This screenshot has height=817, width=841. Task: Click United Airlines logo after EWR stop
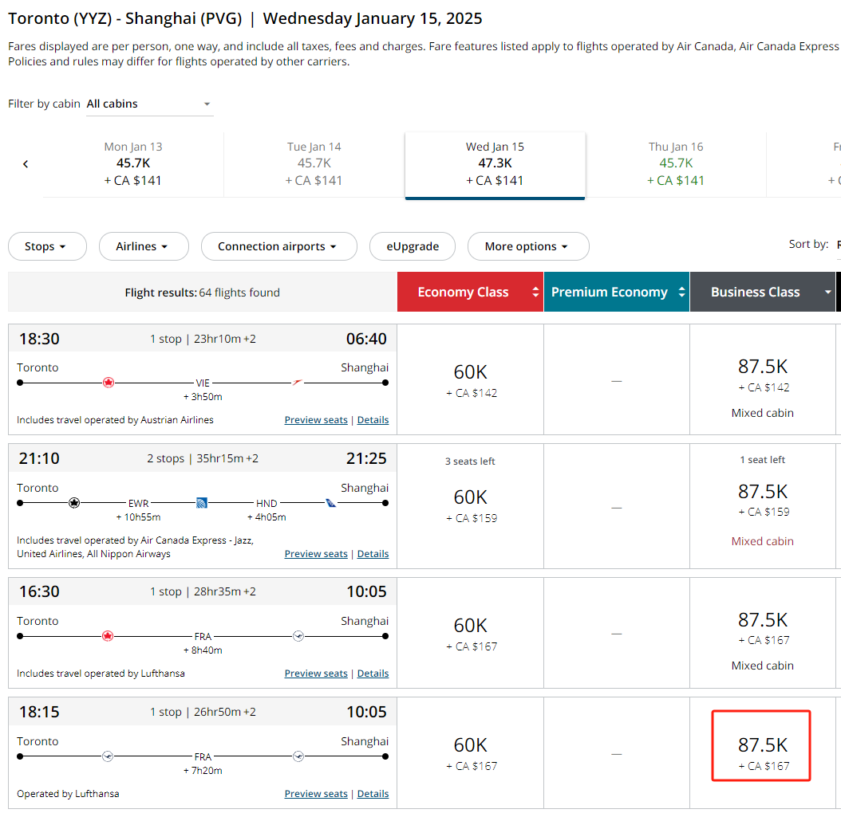coord(202,503)
